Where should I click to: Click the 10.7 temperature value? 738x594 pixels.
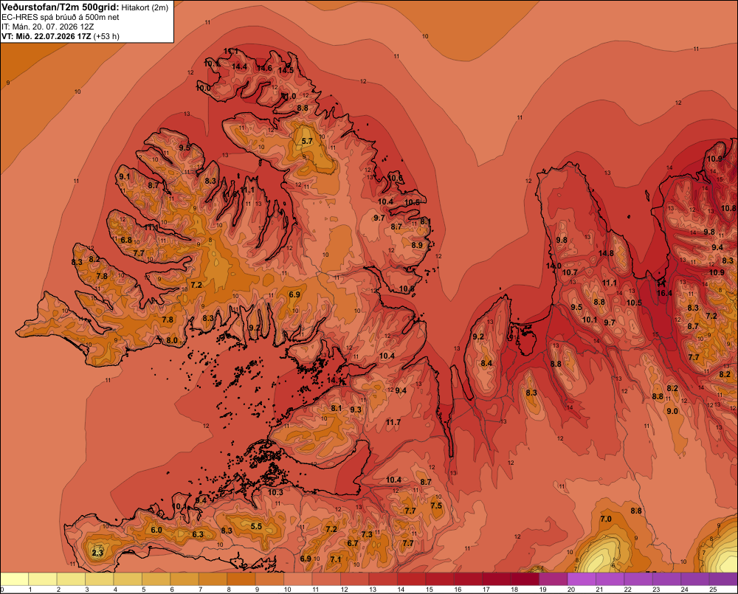click(x=570, y=272)
